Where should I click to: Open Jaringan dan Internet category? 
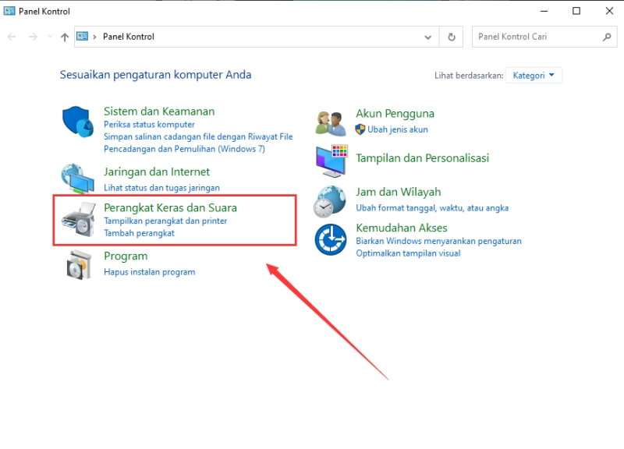(x=157, y=171)
